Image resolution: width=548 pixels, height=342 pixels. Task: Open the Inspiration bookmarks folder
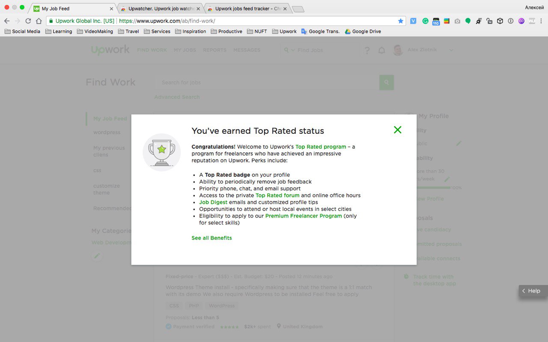[191, 31]
